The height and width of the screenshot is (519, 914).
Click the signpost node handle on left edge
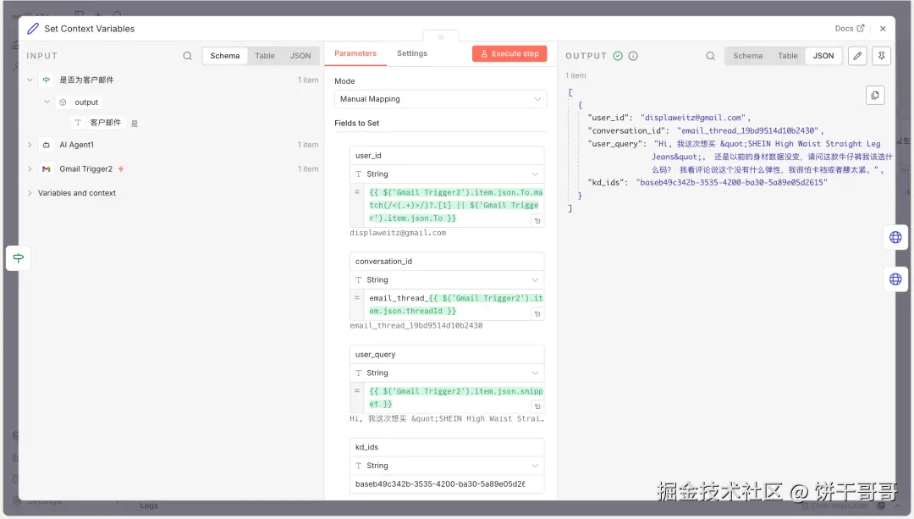pyautogui.click(x=18, y=258)
